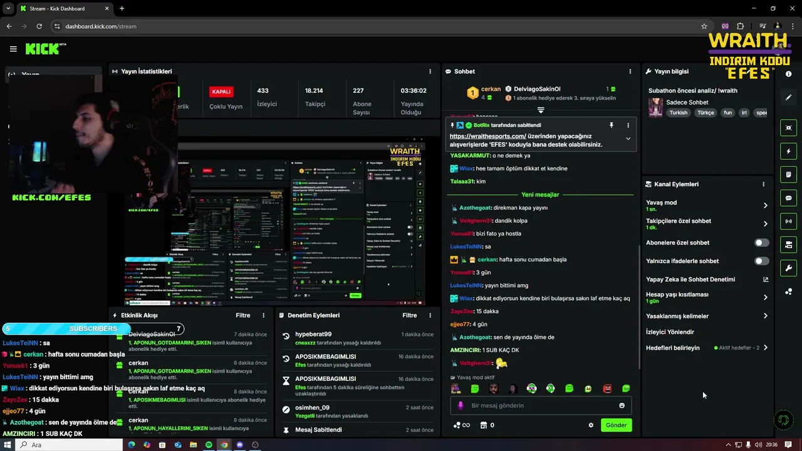The height and width of the screenshot is (451, 802).
Task: Click the info icon in right sidebar
Action: click(x=789, y=74)
